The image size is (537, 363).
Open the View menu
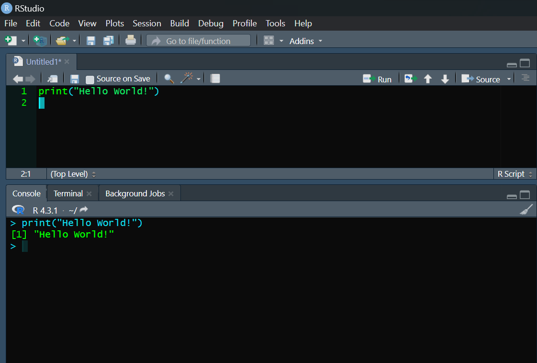[x=87, y=23]
